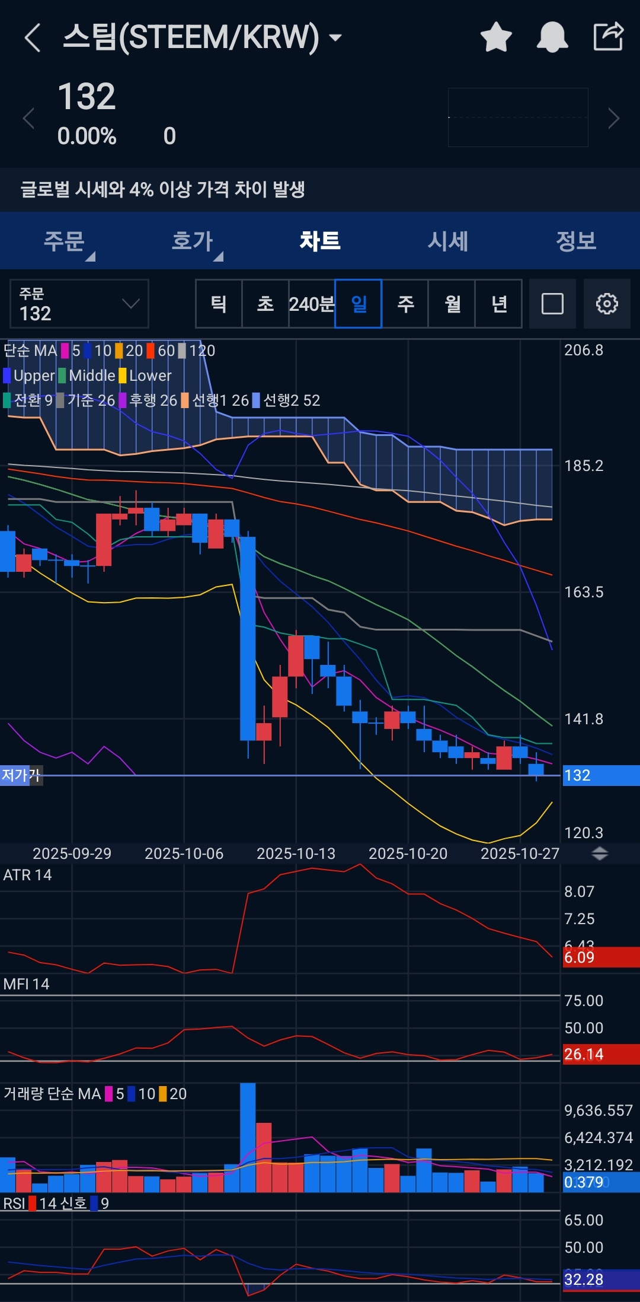The image size is (640, 1302).
Task: Open the mini price chart thumbnail
Action: pos(518,117)
